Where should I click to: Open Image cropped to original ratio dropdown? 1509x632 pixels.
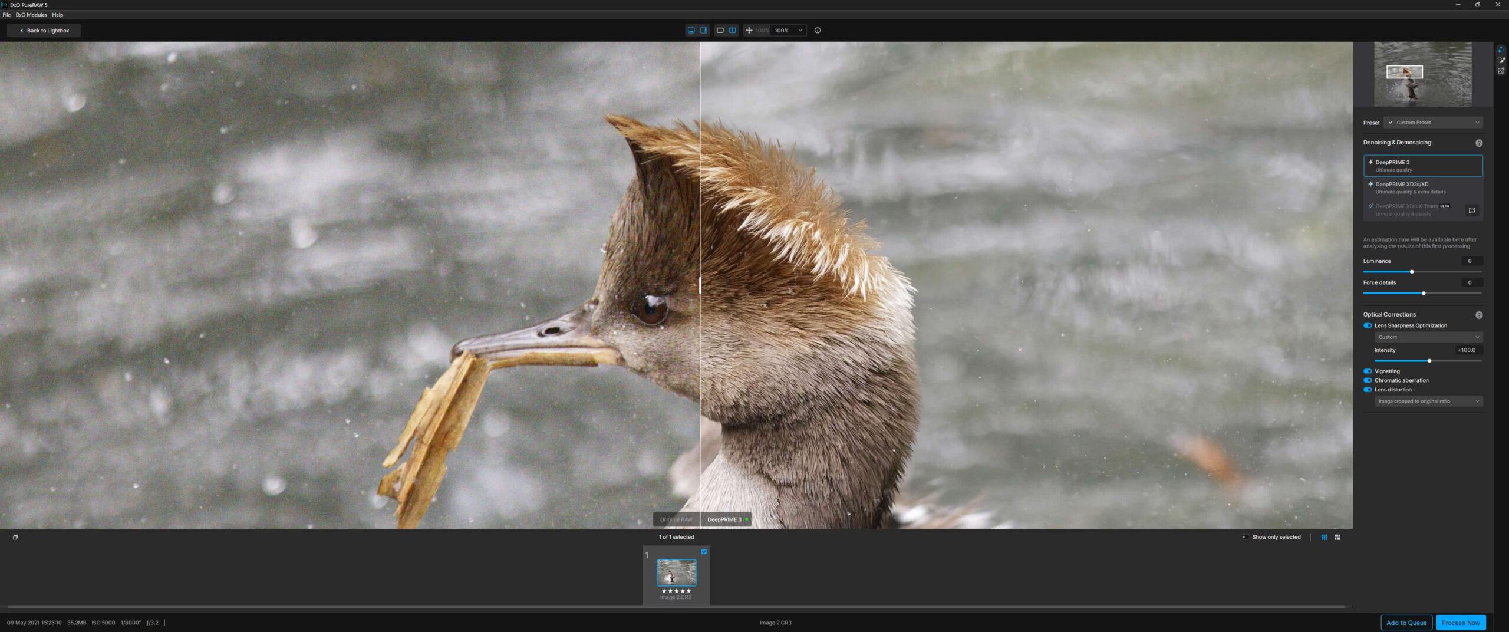point(1428,401)
